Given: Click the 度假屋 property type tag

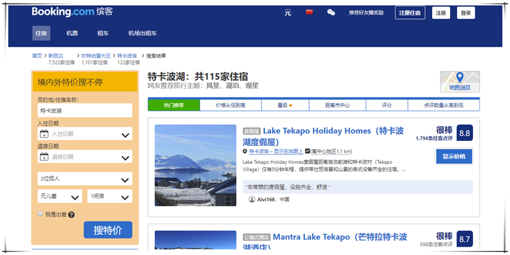Looking at the screenshot, I should [x=252, y=131].
